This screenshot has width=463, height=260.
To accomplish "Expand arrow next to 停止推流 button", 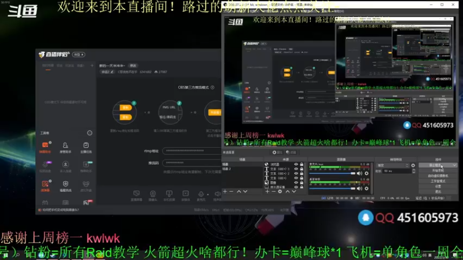I will pos(454,165).
